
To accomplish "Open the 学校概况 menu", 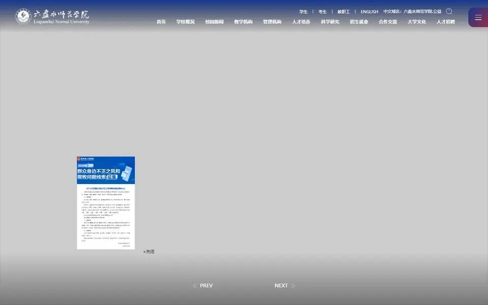I will pos(185,22).
